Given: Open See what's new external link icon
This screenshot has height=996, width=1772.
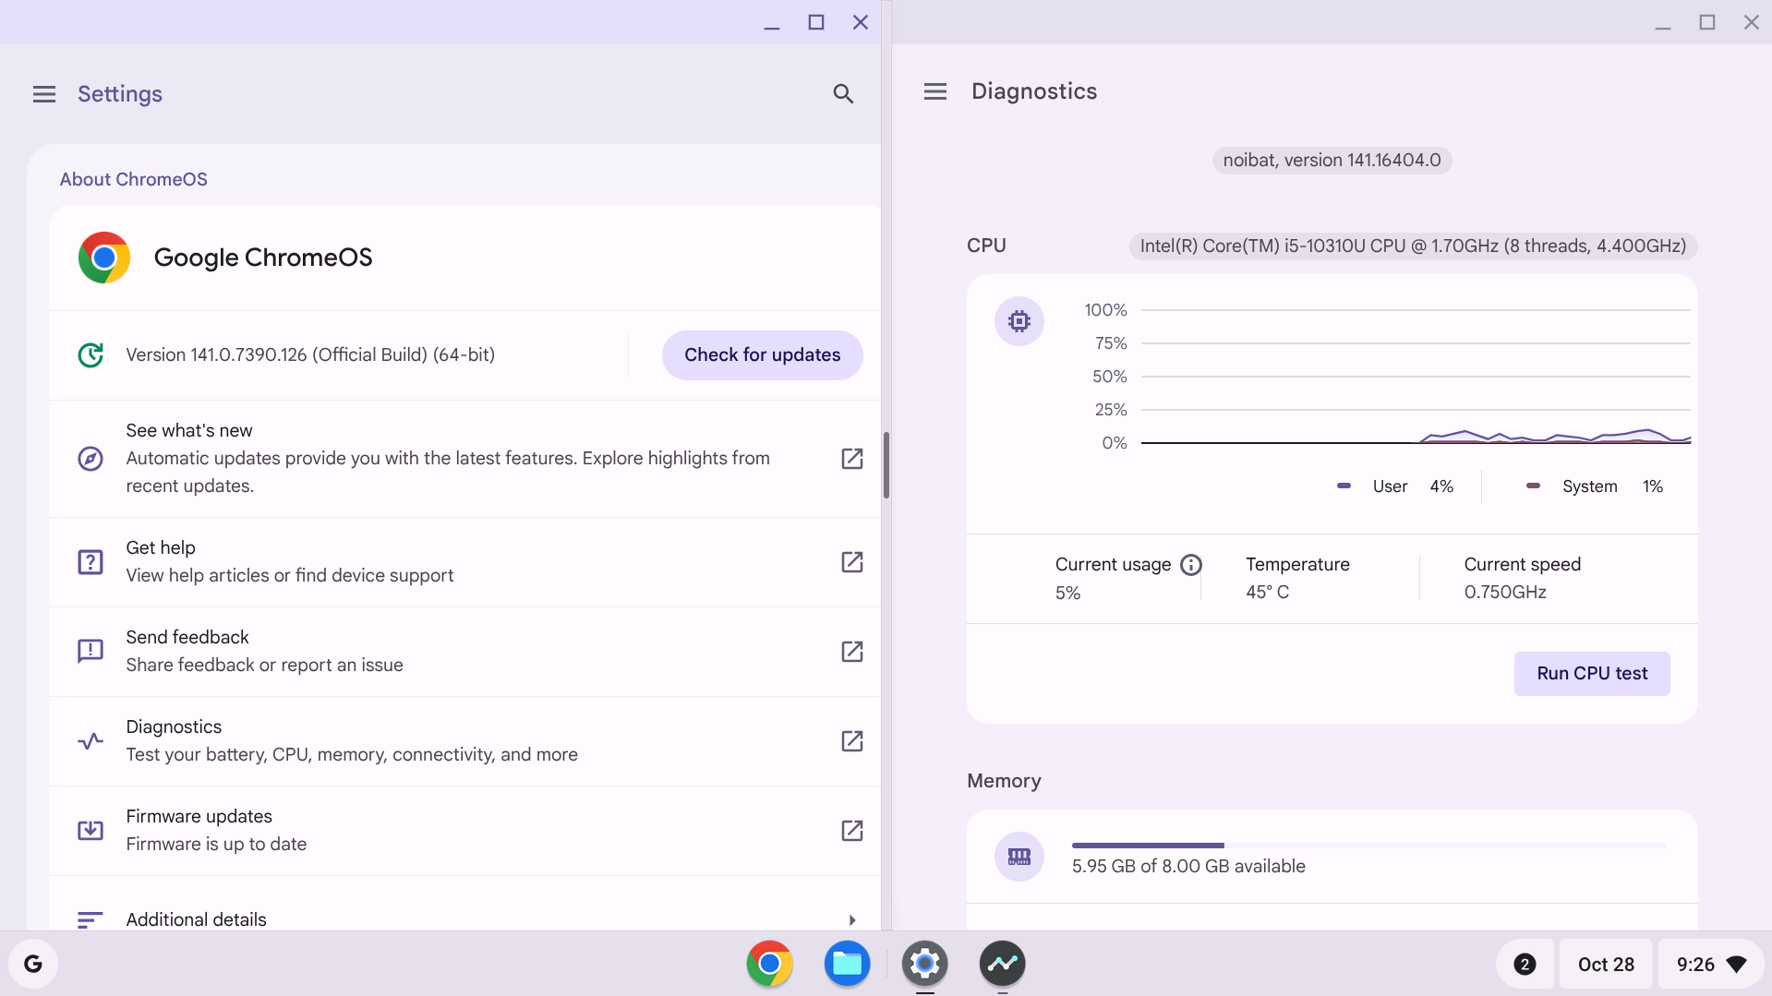Looking at the screenshot, I should (x=851, y=459).
